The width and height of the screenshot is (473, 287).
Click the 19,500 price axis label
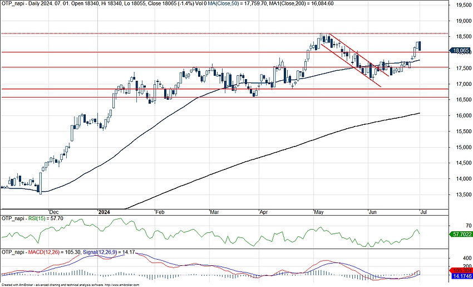(460, 5)
